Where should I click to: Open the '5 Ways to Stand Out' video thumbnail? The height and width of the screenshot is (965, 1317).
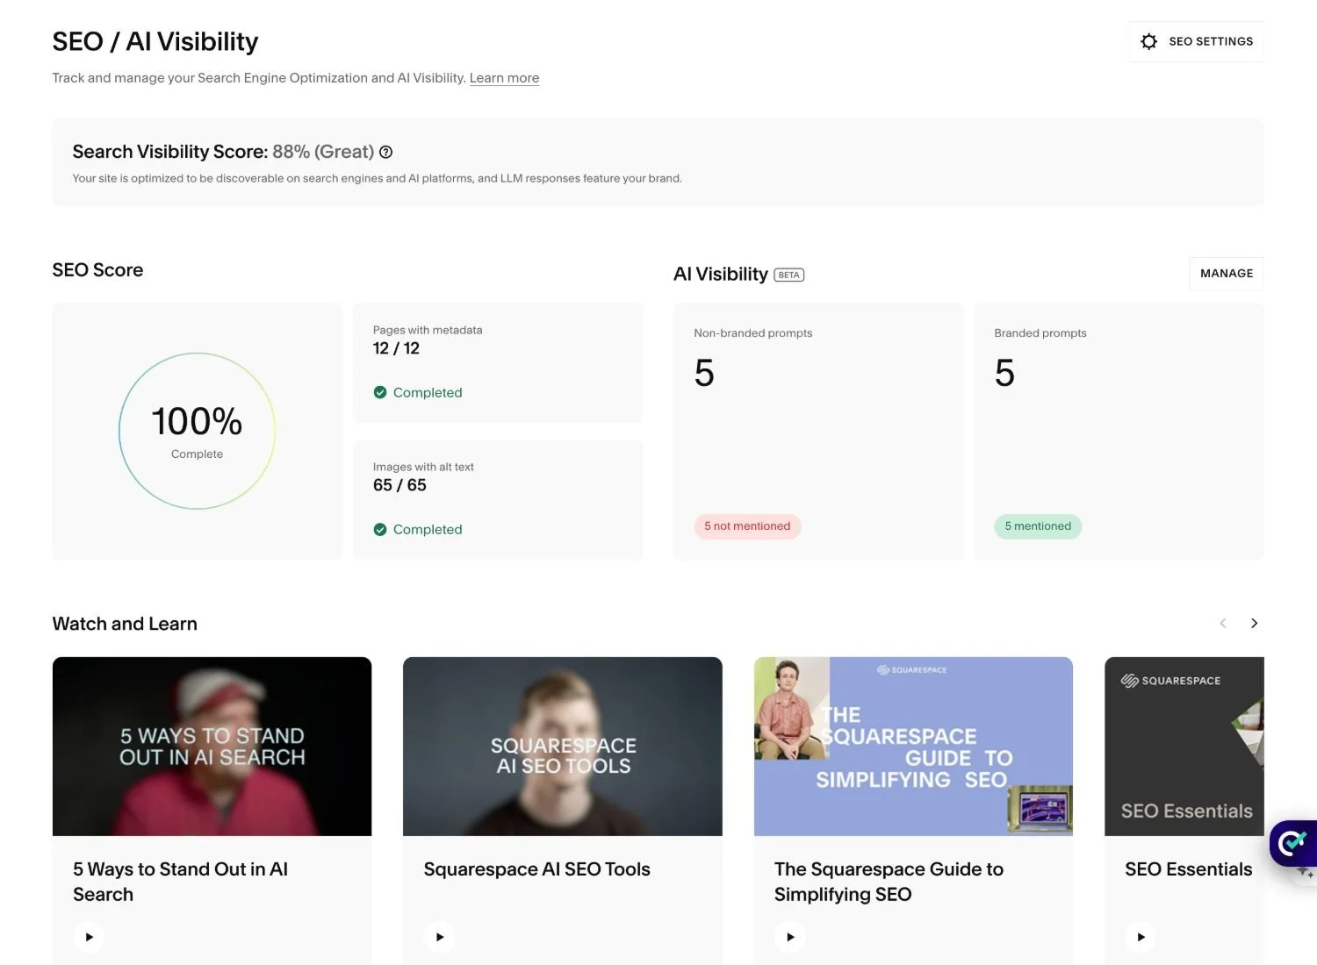tap(212, 747)
